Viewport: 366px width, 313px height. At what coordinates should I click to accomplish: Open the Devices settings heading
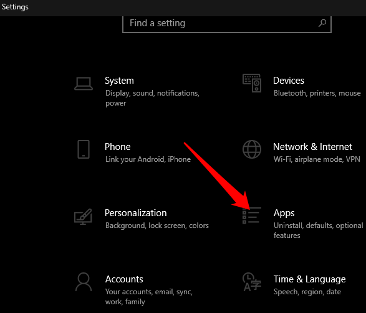[289, 81]
